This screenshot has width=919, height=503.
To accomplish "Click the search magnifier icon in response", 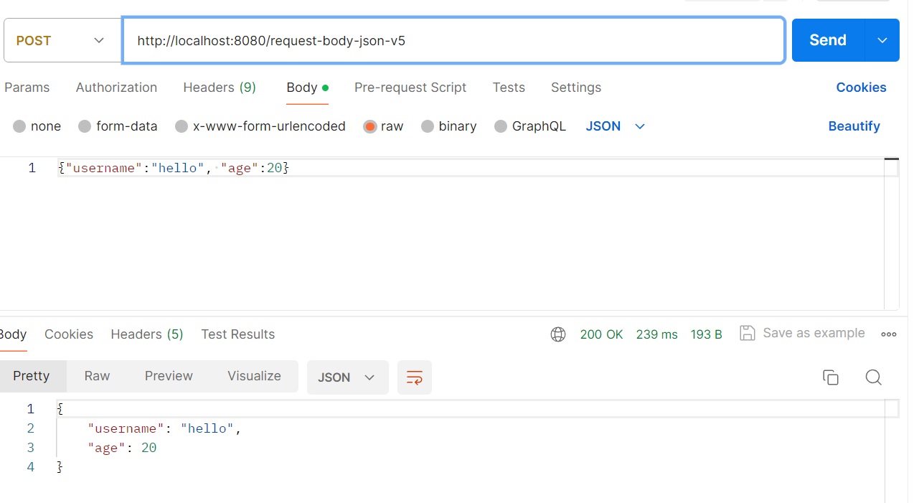I will coord(873,377).
